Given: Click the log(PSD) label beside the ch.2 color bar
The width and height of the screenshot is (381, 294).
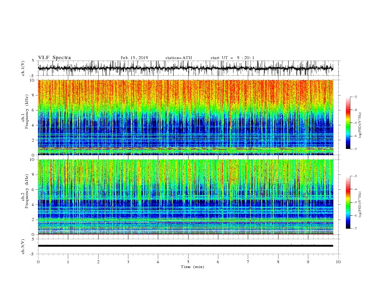Looking at the screenshot, I should pos(361,204).
